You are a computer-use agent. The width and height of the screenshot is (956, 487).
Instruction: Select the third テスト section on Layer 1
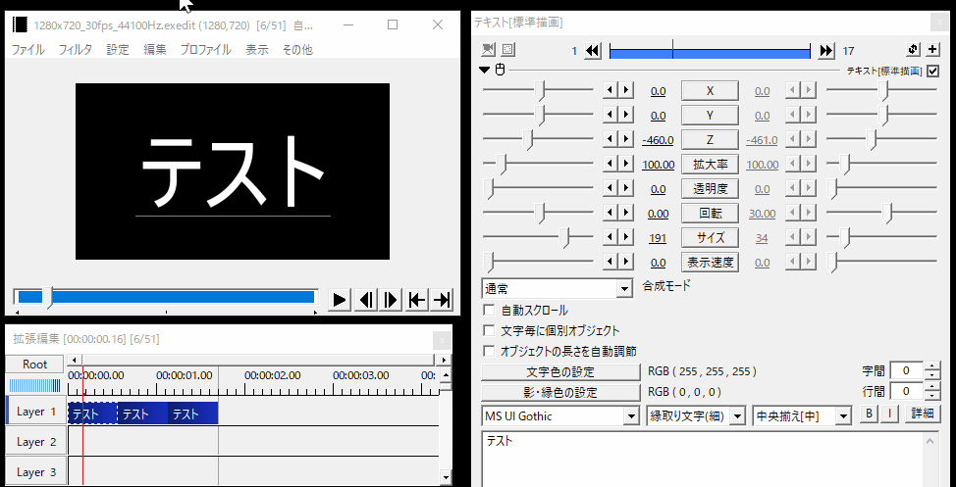coord(192,414)
